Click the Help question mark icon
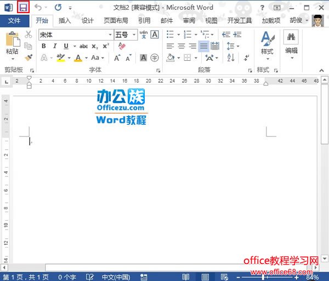The height and width of the screenshot is (281, 329). (262, 8)
